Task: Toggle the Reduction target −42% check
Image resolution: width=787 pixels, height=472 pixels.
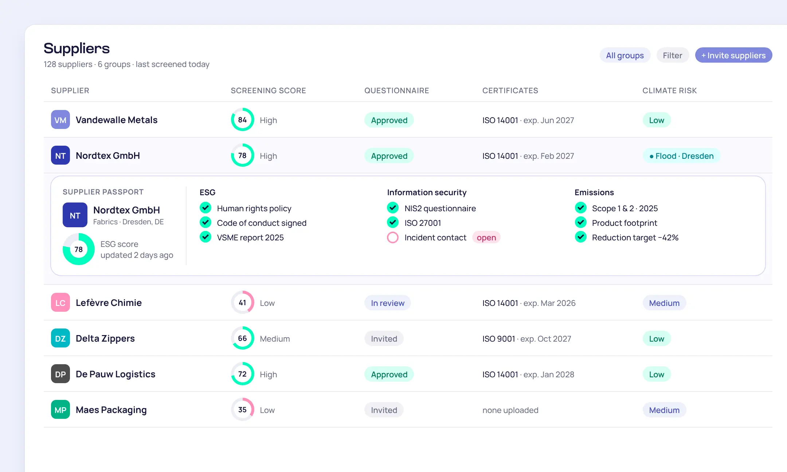Action: [x=581, y=237]
